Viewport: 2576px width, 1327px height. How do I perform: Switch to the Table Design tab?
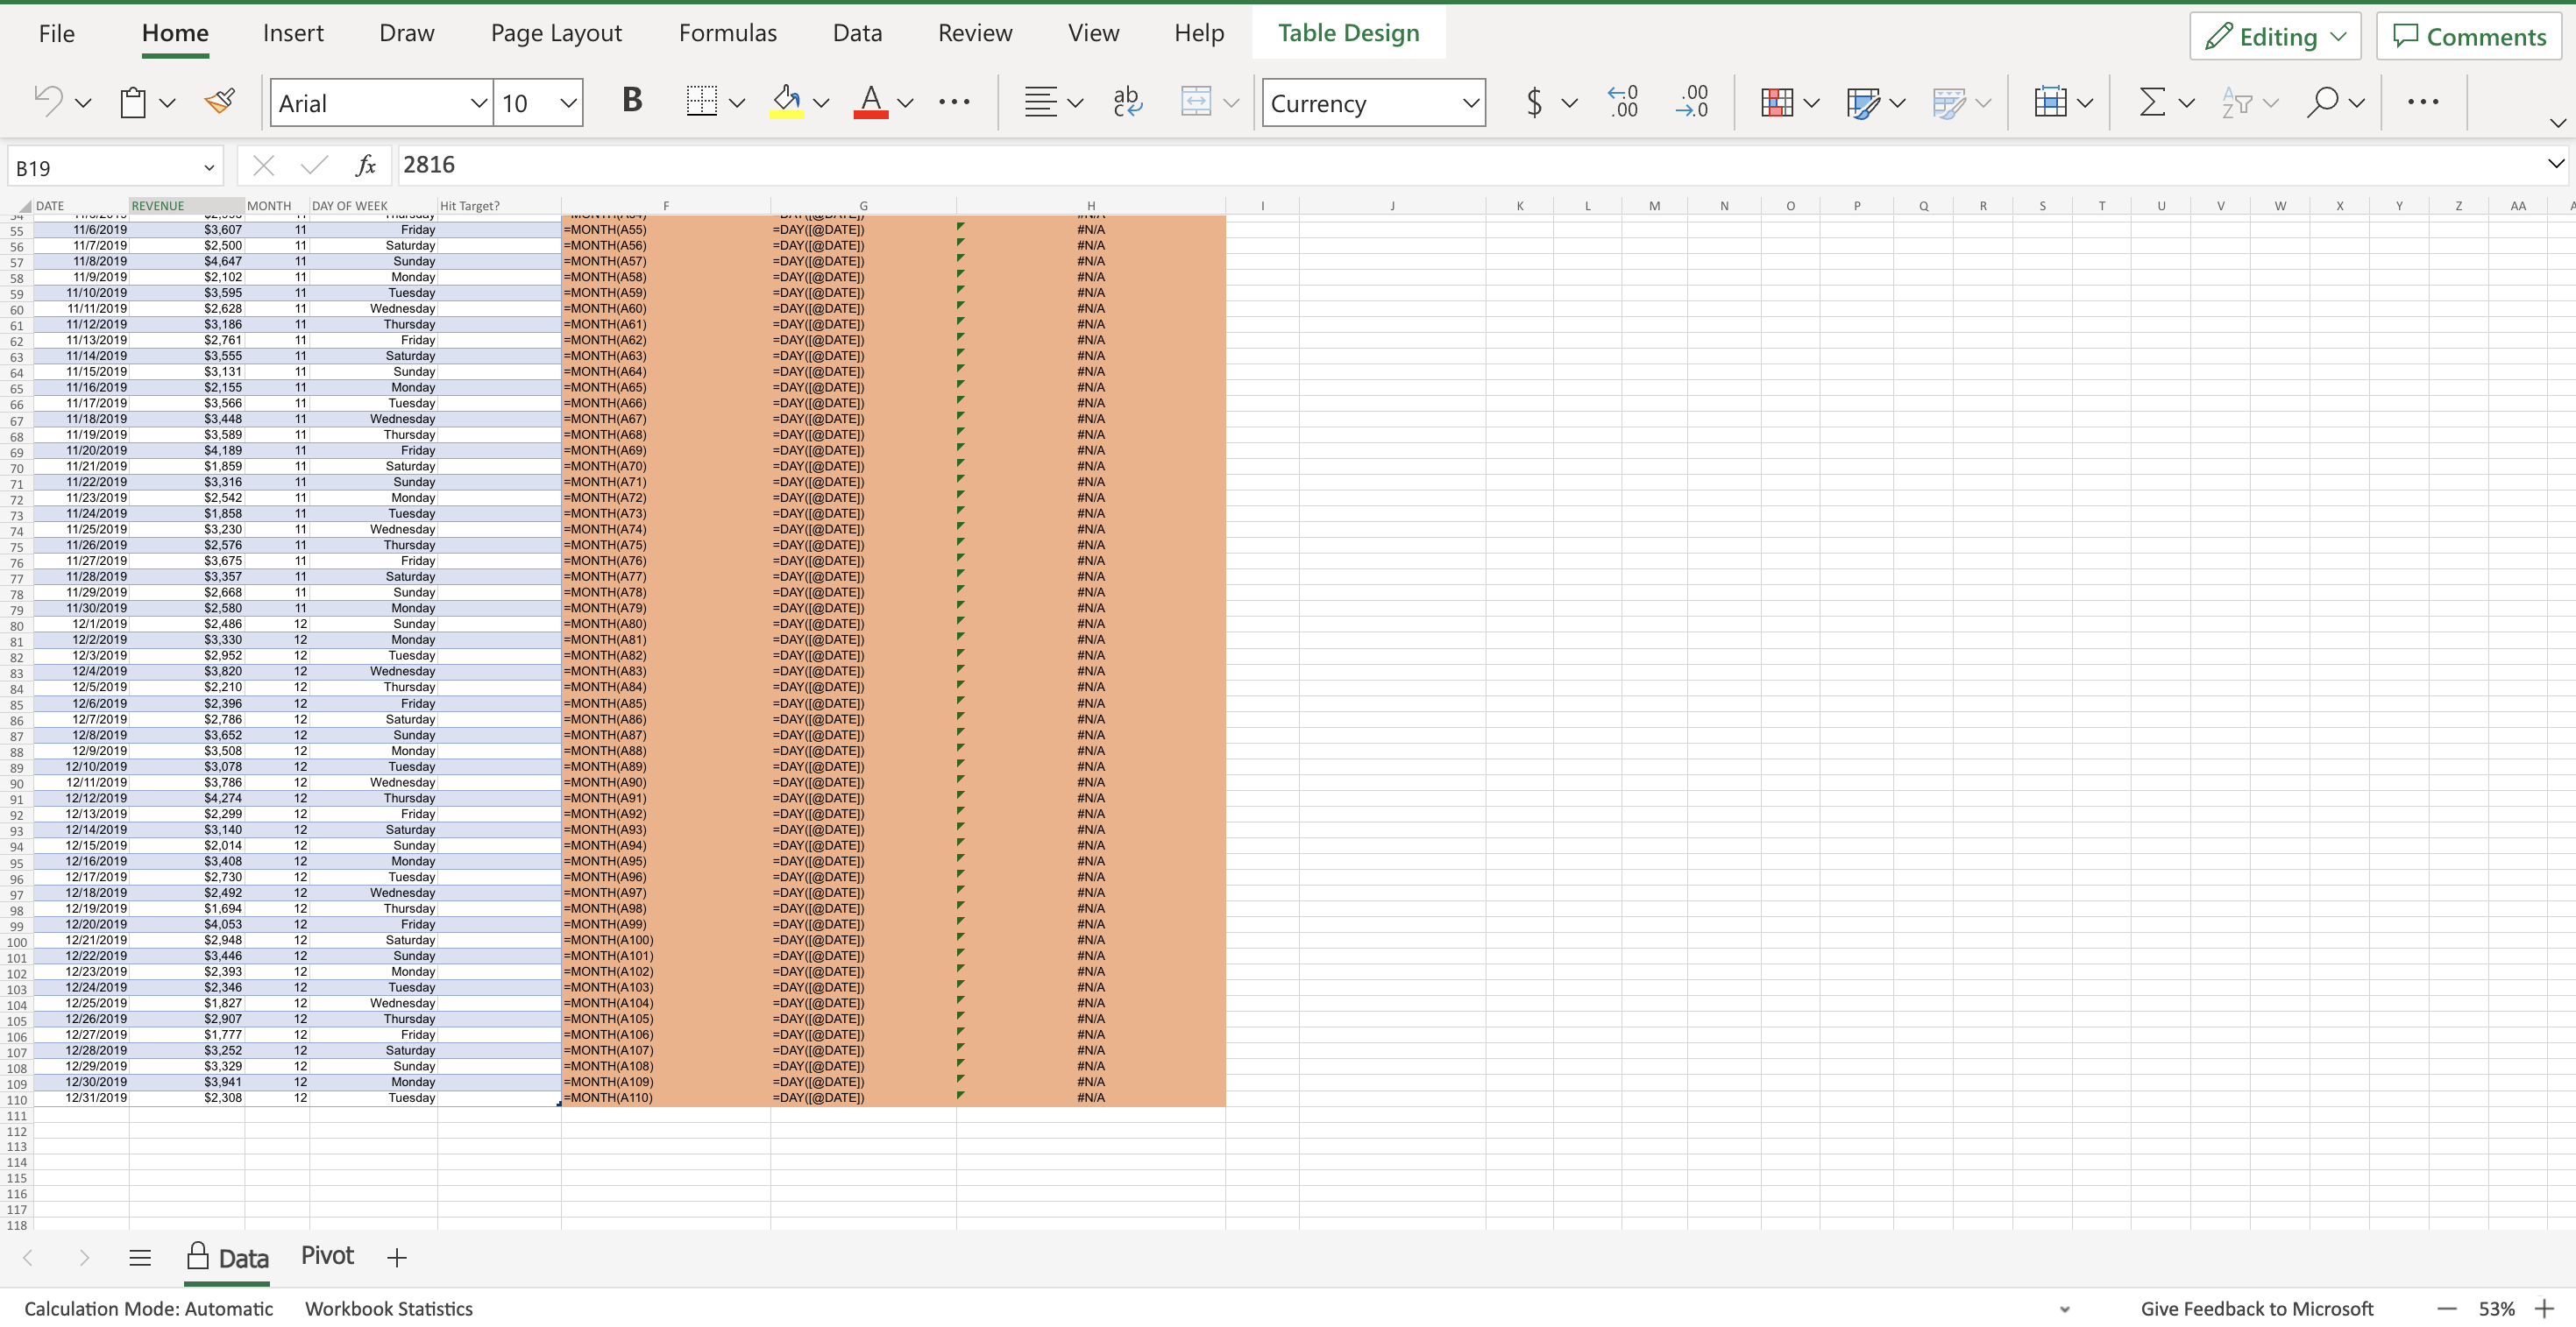pos(1348,33)
